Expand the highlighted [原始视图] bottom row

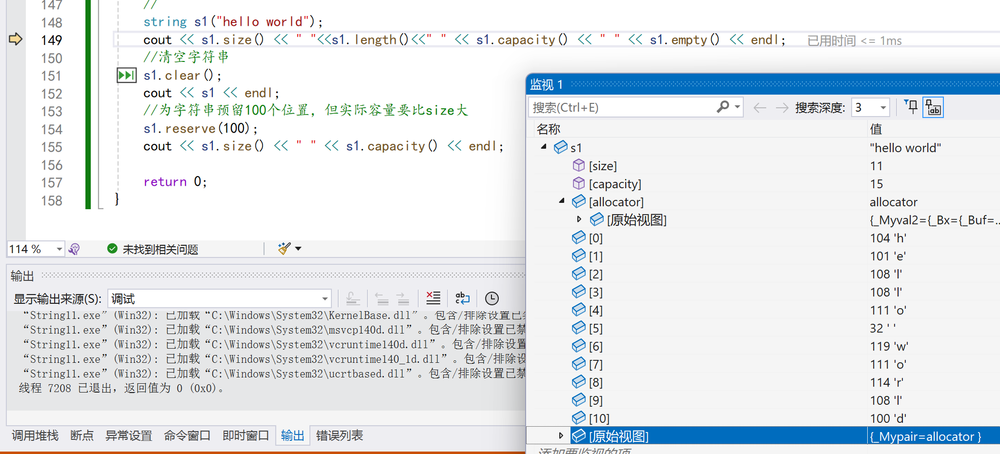[561, 435]
